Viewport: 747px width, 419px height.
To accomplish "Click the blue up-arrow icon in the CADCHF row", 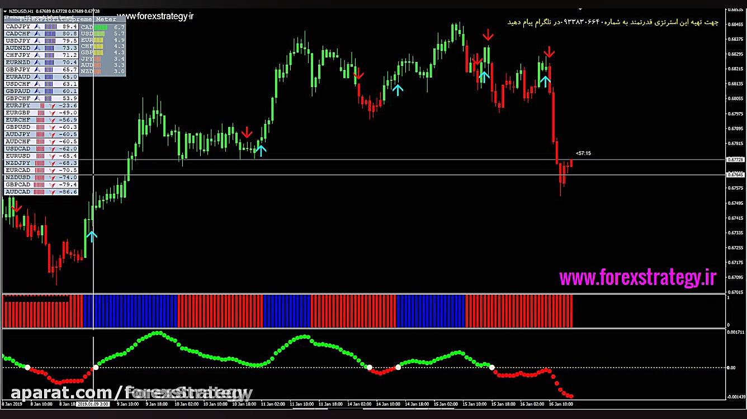I will tap(37, 33).
